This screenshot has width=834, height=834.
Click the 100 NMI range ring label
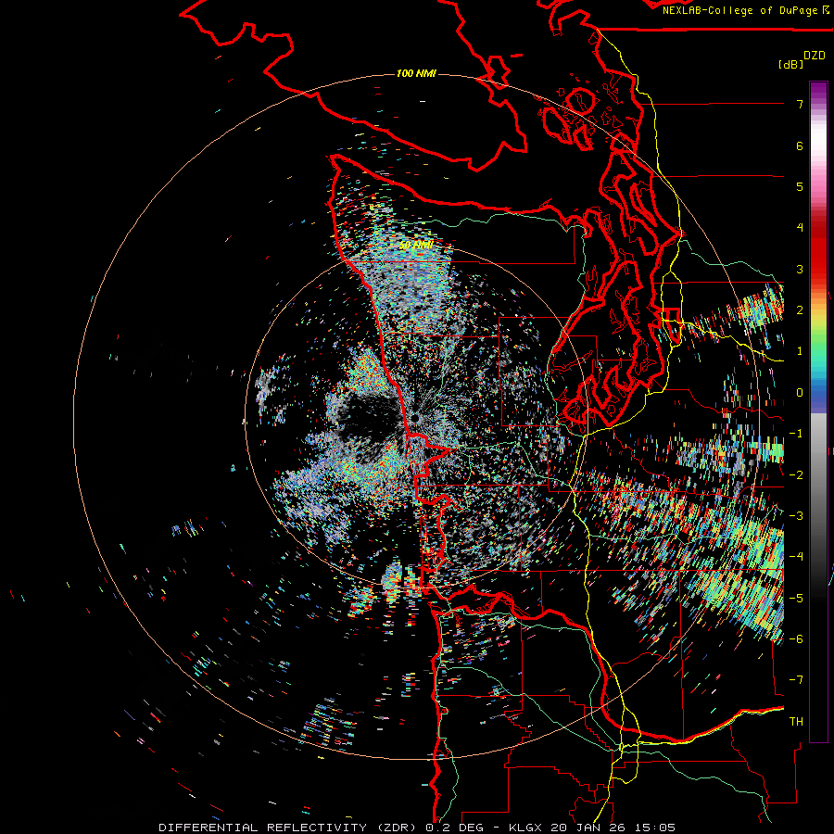coord(416,73)
